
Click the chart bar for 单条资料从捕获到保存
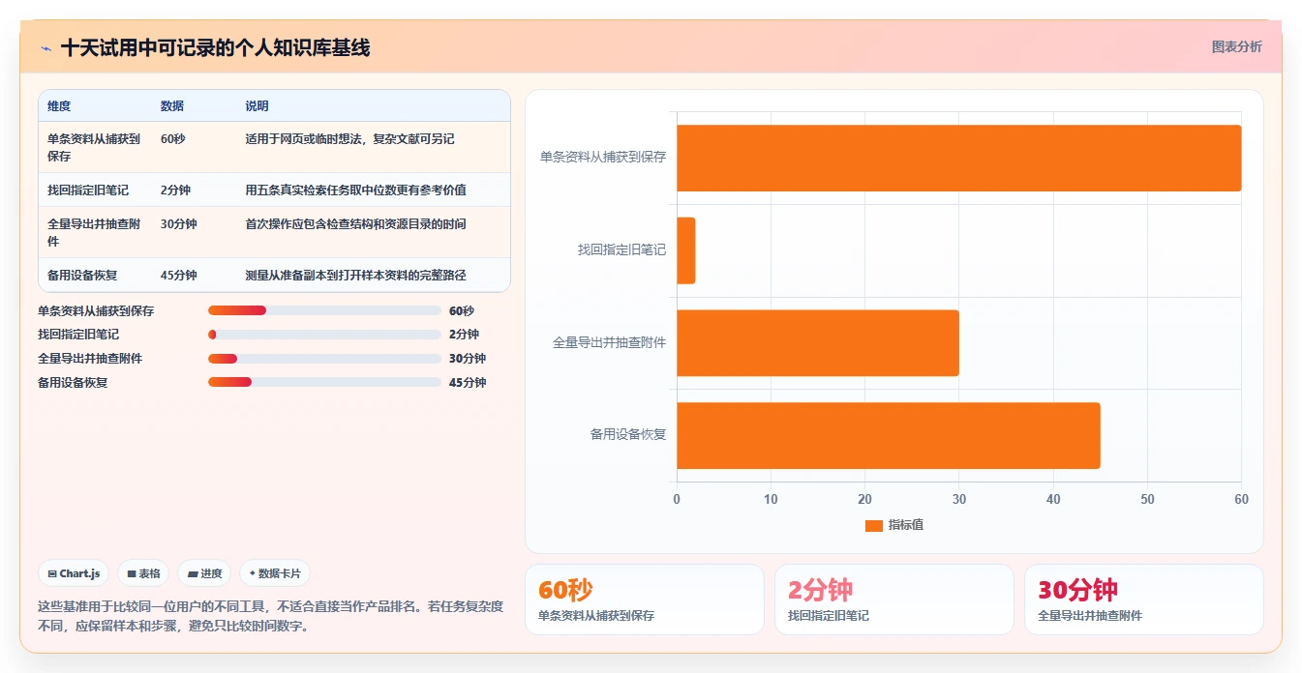click(958, 158)
